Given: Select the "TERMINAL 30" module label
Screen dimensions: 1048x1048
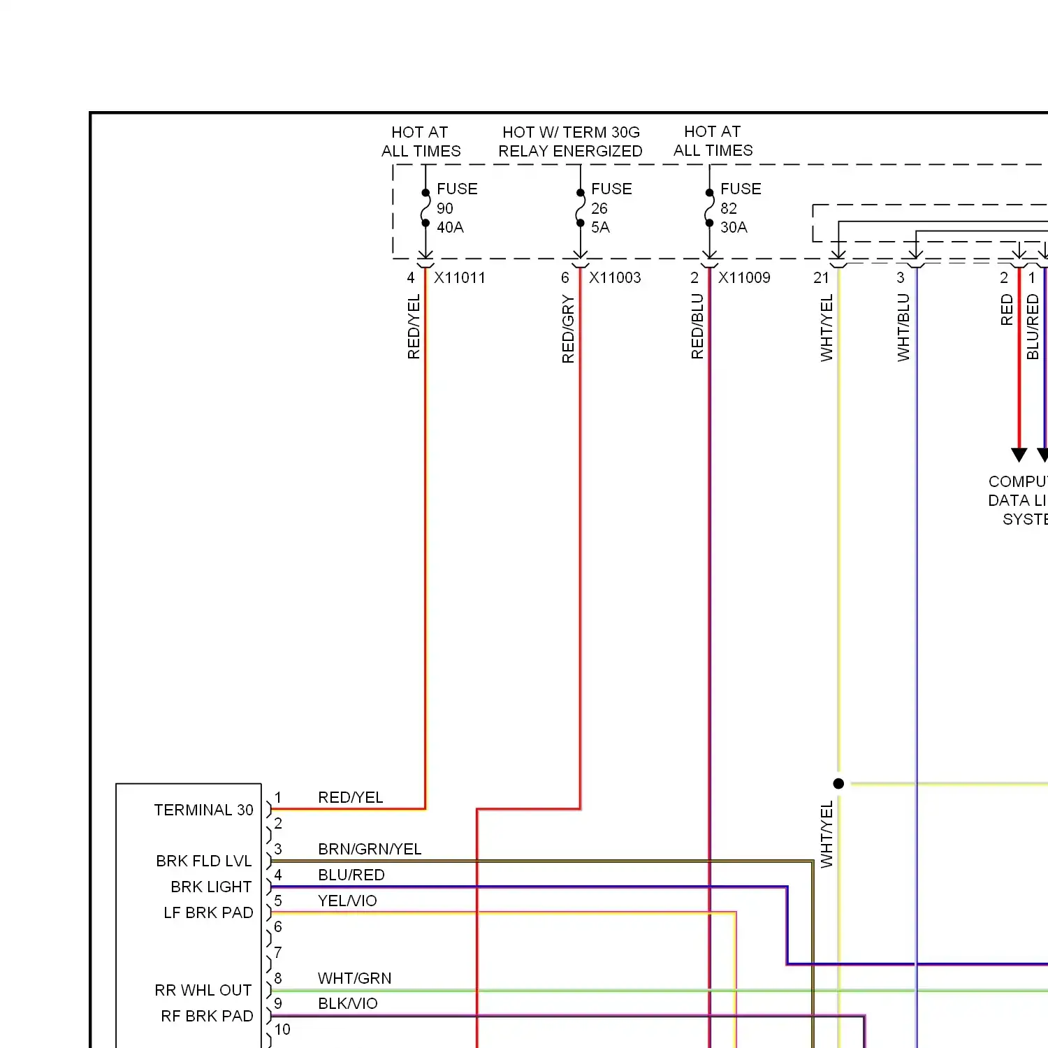Looking at the screenshot, I should (x=203, y=810).
